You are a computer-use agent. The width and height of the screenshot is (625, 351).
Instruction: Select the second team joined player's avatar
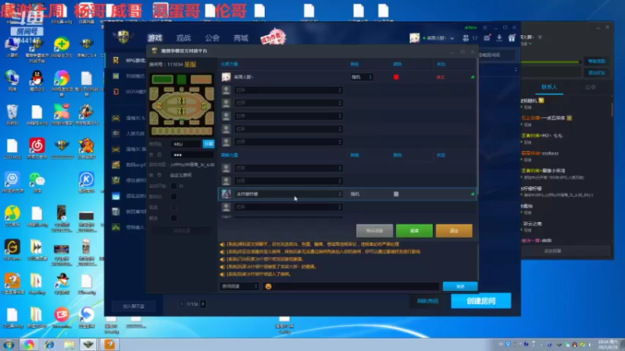coord(226,193)
